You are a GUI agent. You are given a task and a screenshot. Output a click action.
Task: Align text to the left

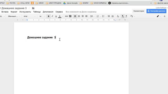75,16
